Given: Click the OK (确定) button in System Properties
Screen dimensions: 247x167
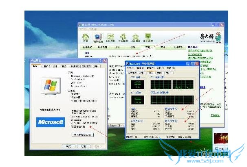Looking at the screenshot, I should 69,146.
